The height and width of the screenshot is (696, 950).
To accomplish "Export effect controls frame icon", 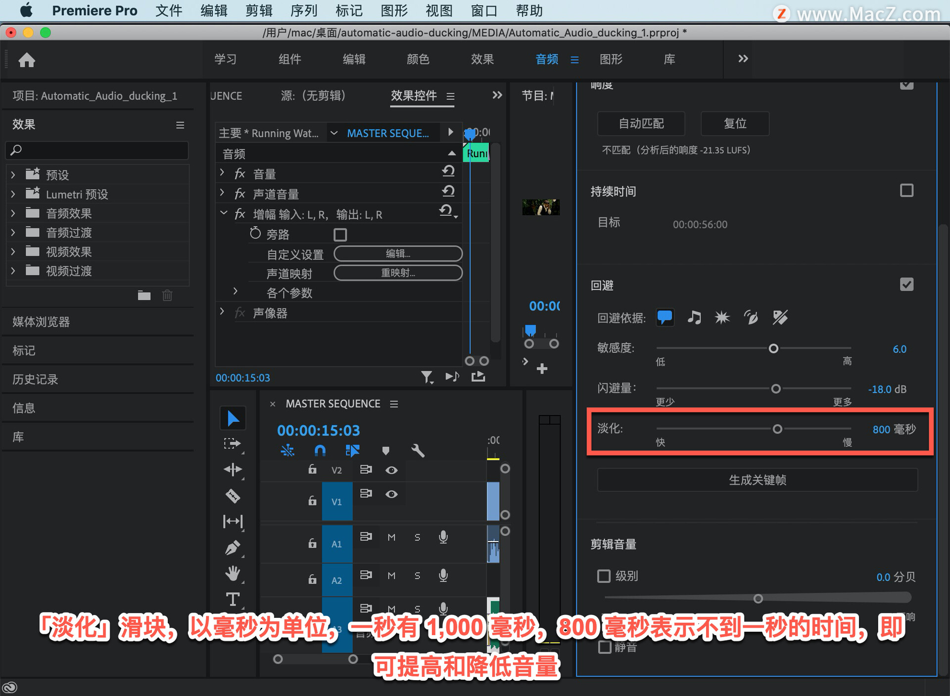I will (x=478, y=377).
